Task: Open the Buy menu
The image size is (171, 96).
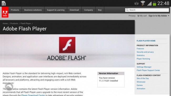Action: 100,10
